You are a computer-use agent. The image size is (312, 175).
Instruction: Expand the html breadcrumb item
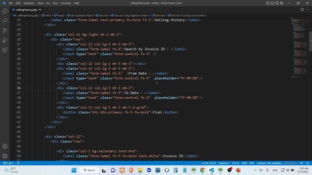pos(48,15)
